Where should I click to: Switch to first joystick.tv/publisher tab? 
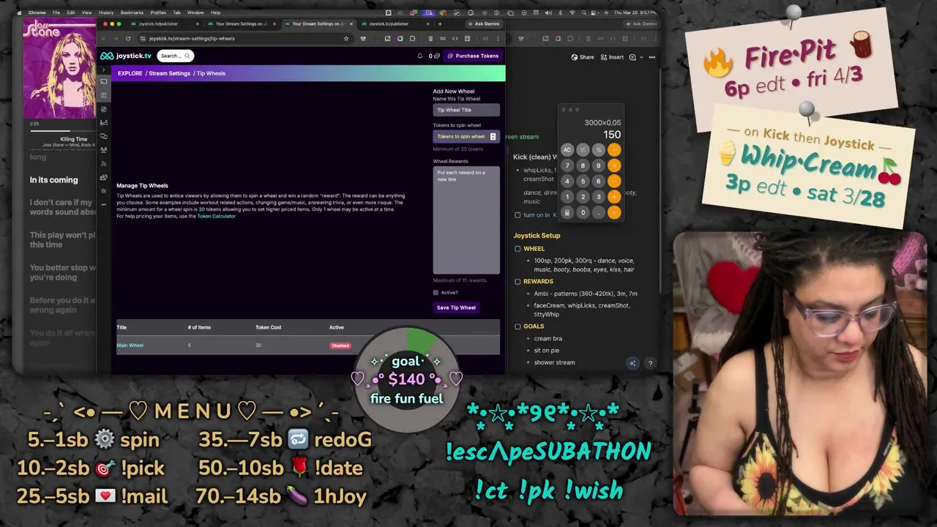tap(165, 23)
